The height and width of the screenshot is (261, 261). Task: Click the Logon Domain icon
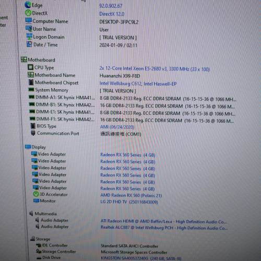(x=29, y=37)
